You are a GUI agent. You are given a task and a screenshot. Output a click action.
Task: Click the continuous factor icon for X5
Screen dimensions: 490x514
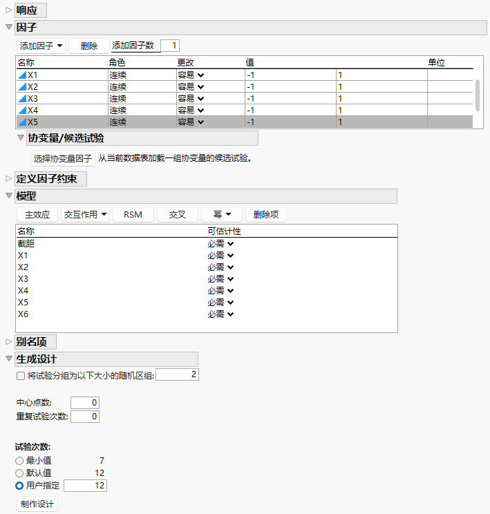pos(22,122)
